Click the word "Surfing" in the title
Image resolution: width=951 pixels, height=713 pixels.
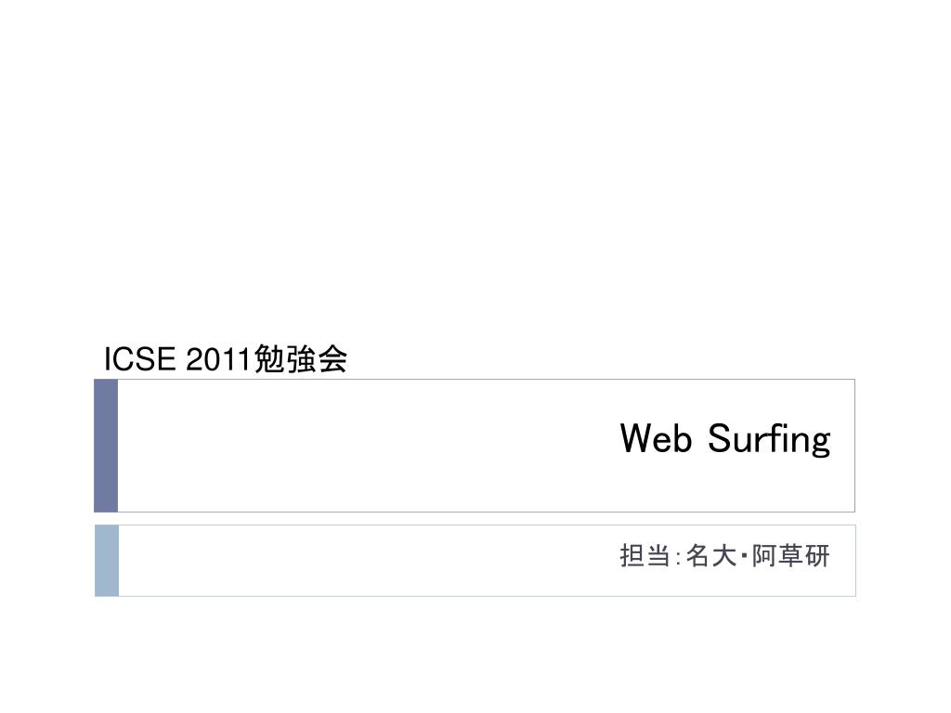tap(769, 439)
